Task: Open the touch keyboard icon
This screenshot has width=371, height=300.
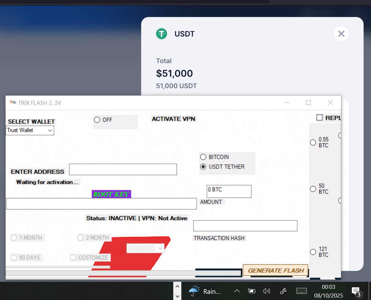Action: click(301, 291)
